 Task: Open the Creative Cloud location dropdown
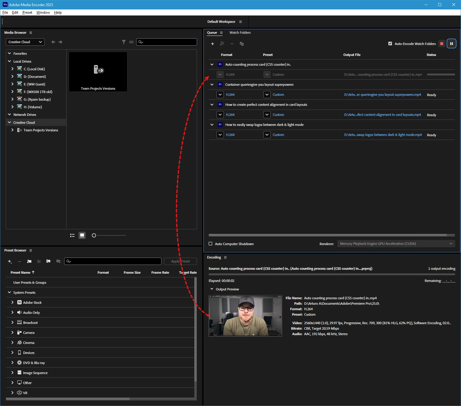tap(25, 42)
